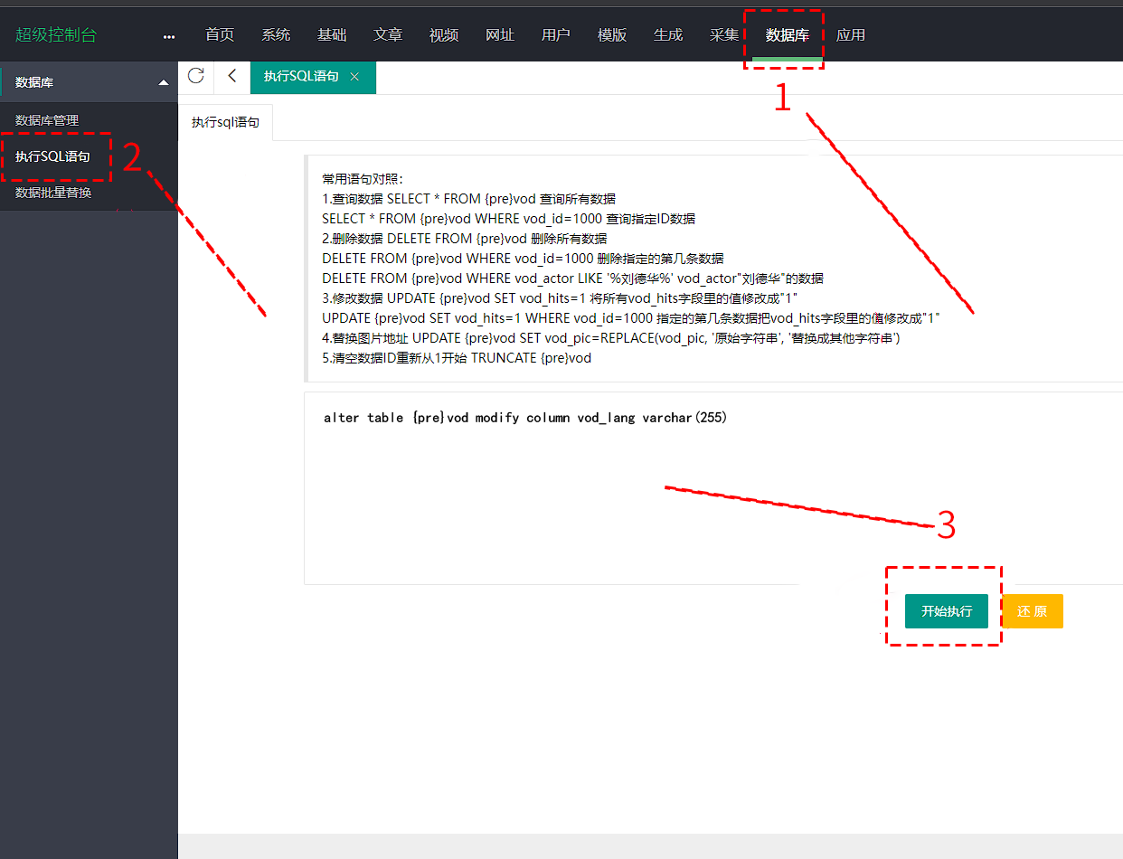Click the refresh icon in tab bar
This screenshot has height=859, width=1123.
[x=195, y=76]
